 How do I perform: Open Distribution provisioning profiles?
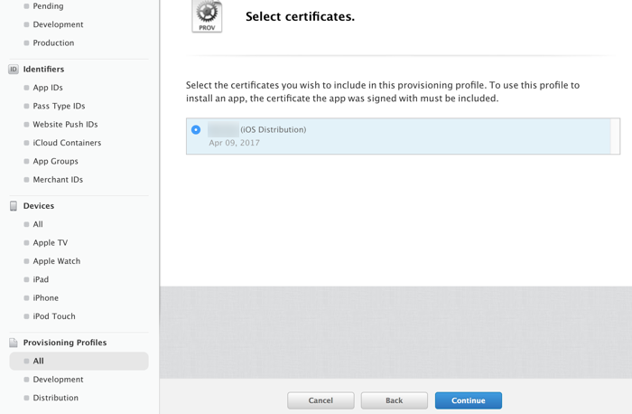point(55,398)
